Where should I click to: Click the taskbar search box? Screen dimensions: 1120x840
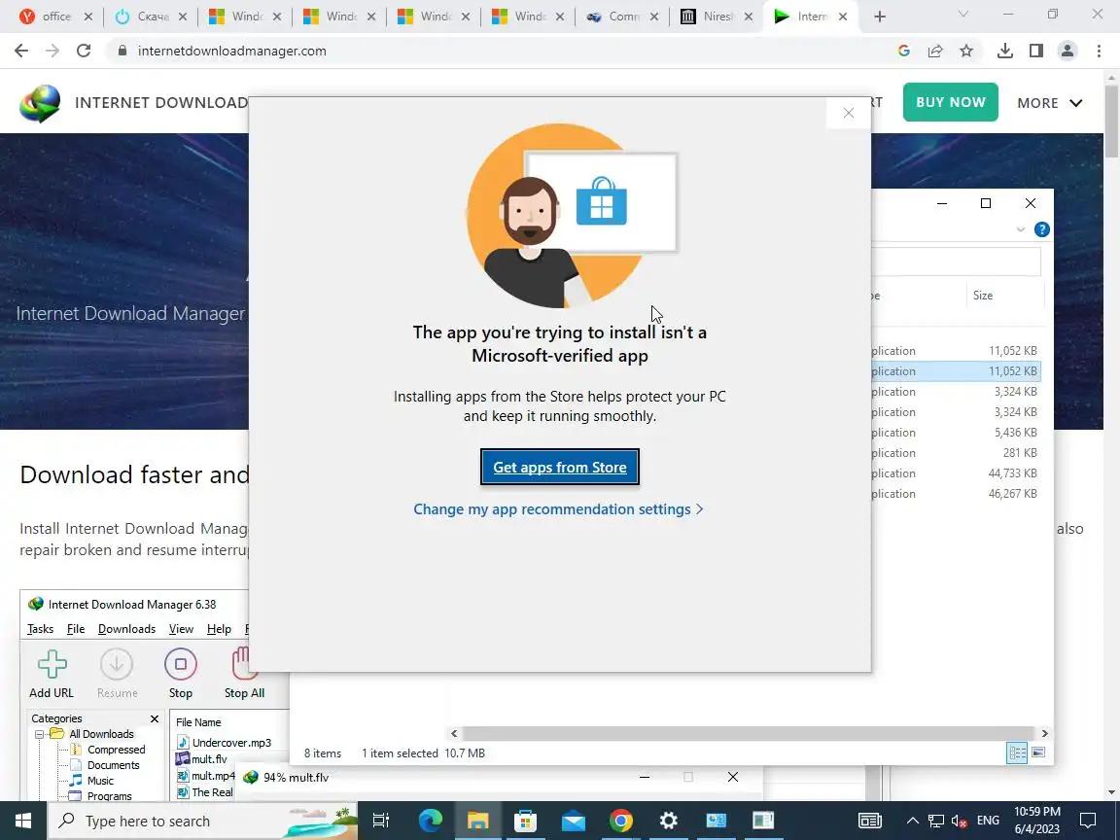point(202,821)
